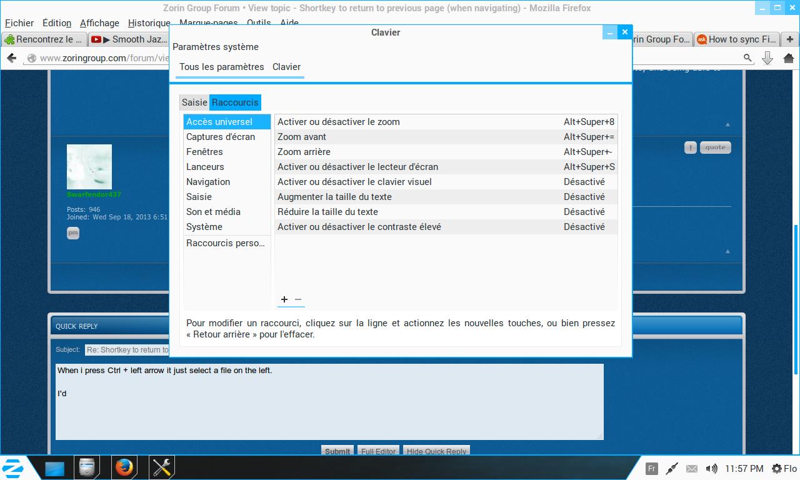
Task: Open the volume speaker tray icon
Action: point(711,469)
